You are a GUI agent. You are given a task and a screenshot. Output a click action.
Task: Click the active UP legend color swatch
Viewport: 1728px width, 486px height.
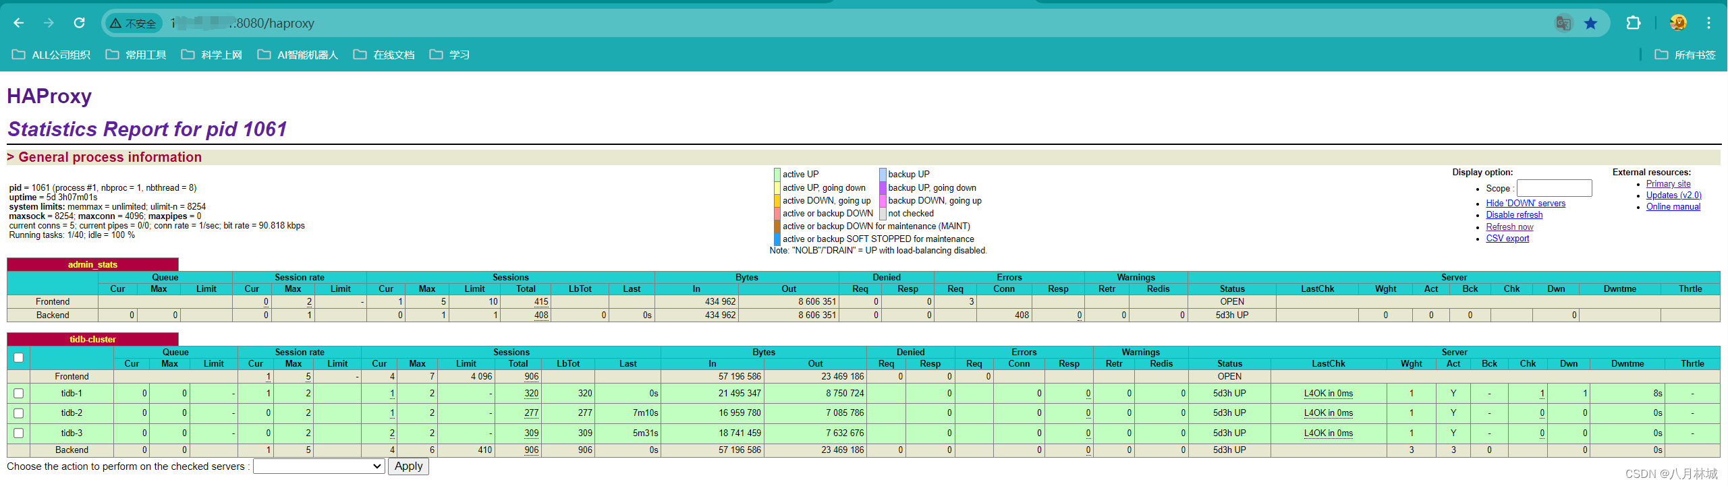click(x=777, y=174)
